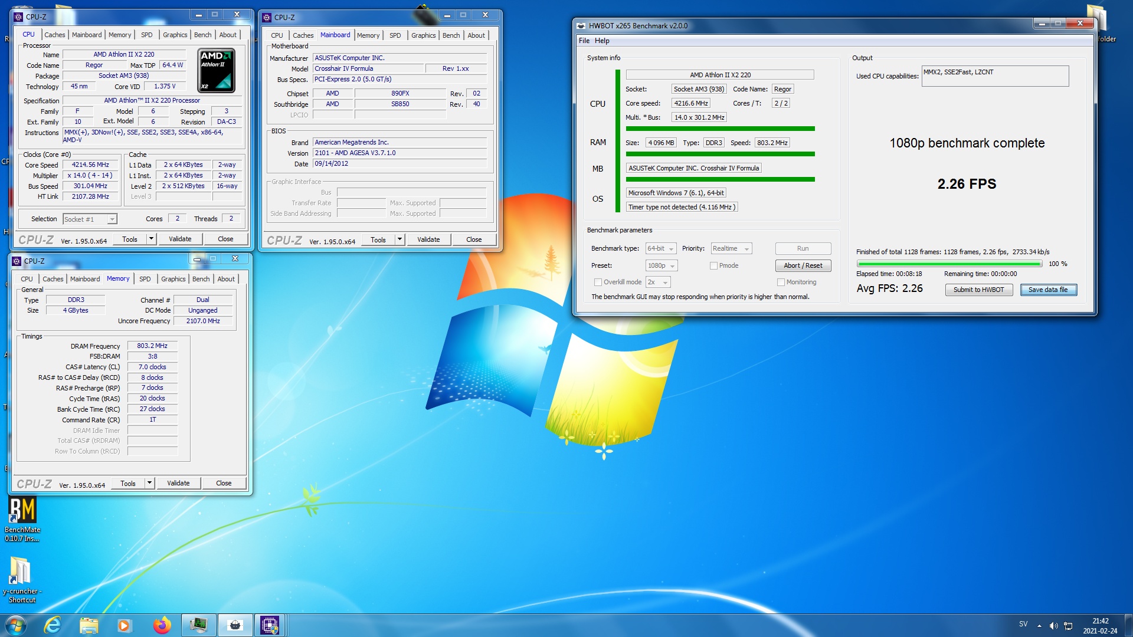Click the Used CPU capabilities text box
Viewport: 1133px width, 637px height.
point(995,76)
